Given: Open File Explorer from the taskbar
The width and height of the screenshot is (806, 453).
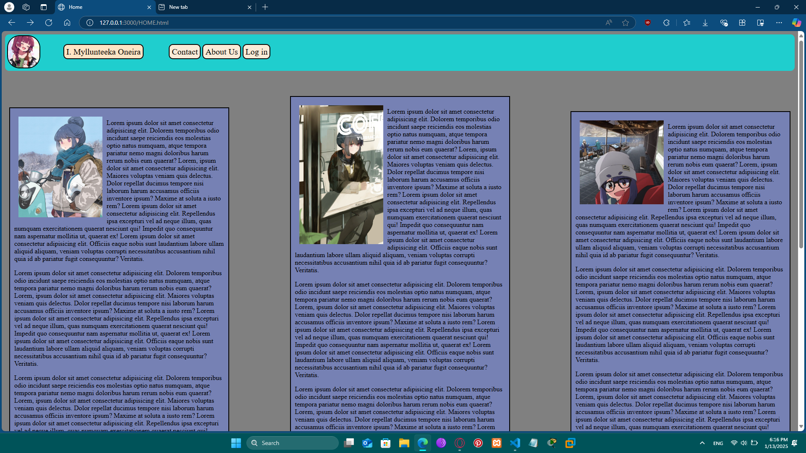Looking at the screenshot, I should click(404, 443).
